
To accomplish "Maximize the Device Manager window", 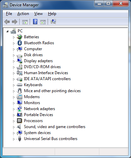I will [108, 4].
